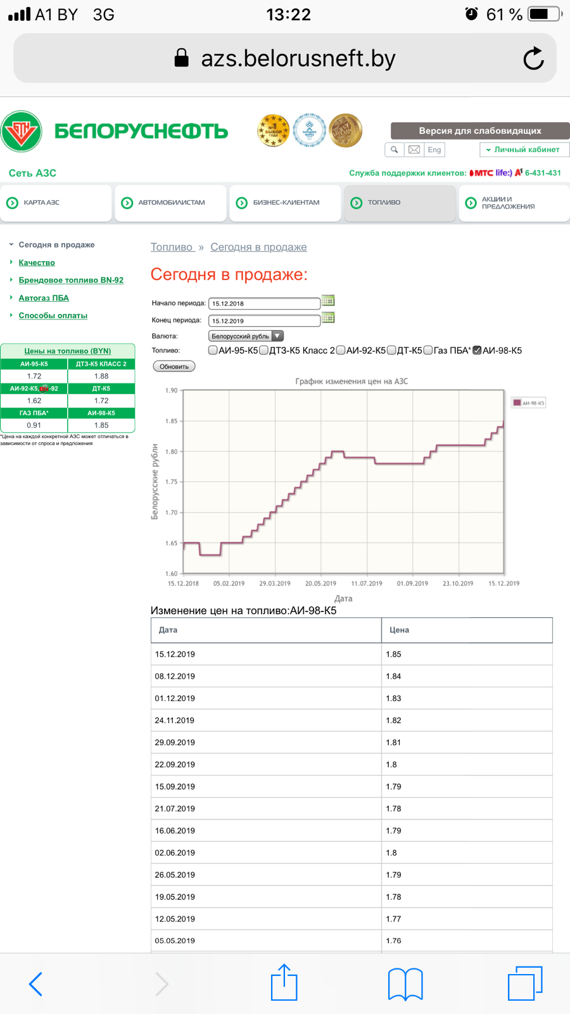Click the bronze award medal
This screenshot has height=1014, width=570.
click(x=345, y=131)
